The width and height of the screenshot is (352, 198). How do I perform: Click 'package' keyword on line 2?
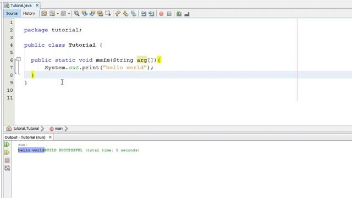tap(36, 30)
